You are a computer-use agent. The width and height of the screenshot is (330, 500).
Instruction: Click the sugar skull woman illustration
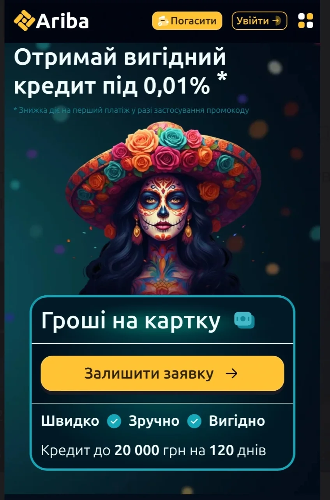[x=163, y=208]
